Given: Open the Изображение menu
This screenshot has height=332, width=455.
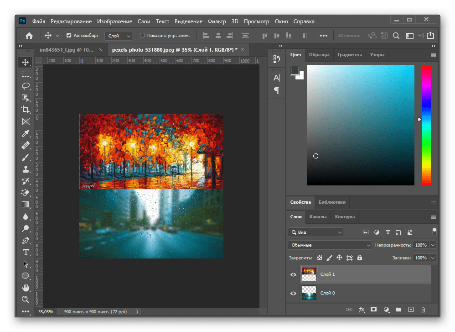Looking at the screenshot, I should click(114, 21).
